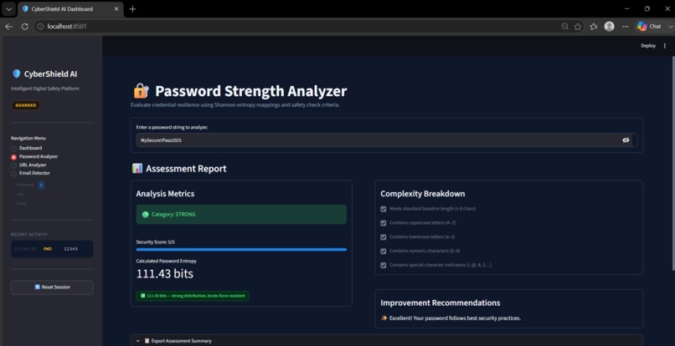Click the Navigation Menu label
Screen dimensions: 675x346
pos(28,139)
